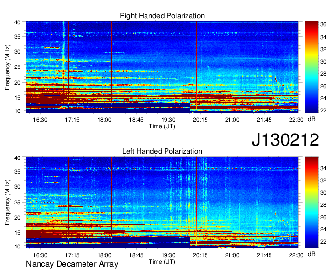Select the 20:15 time tick of Left Handed plot
The width and height of the screenshot is (332, 270).
point(200,255)
